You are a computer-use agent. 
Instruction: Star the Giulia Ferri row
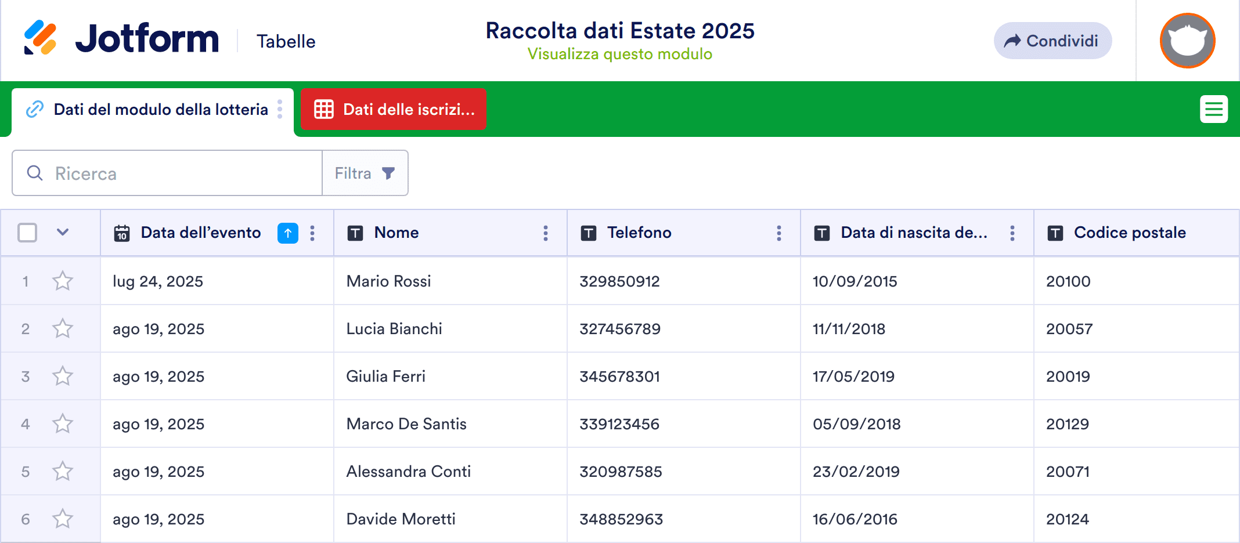[63, 377]
